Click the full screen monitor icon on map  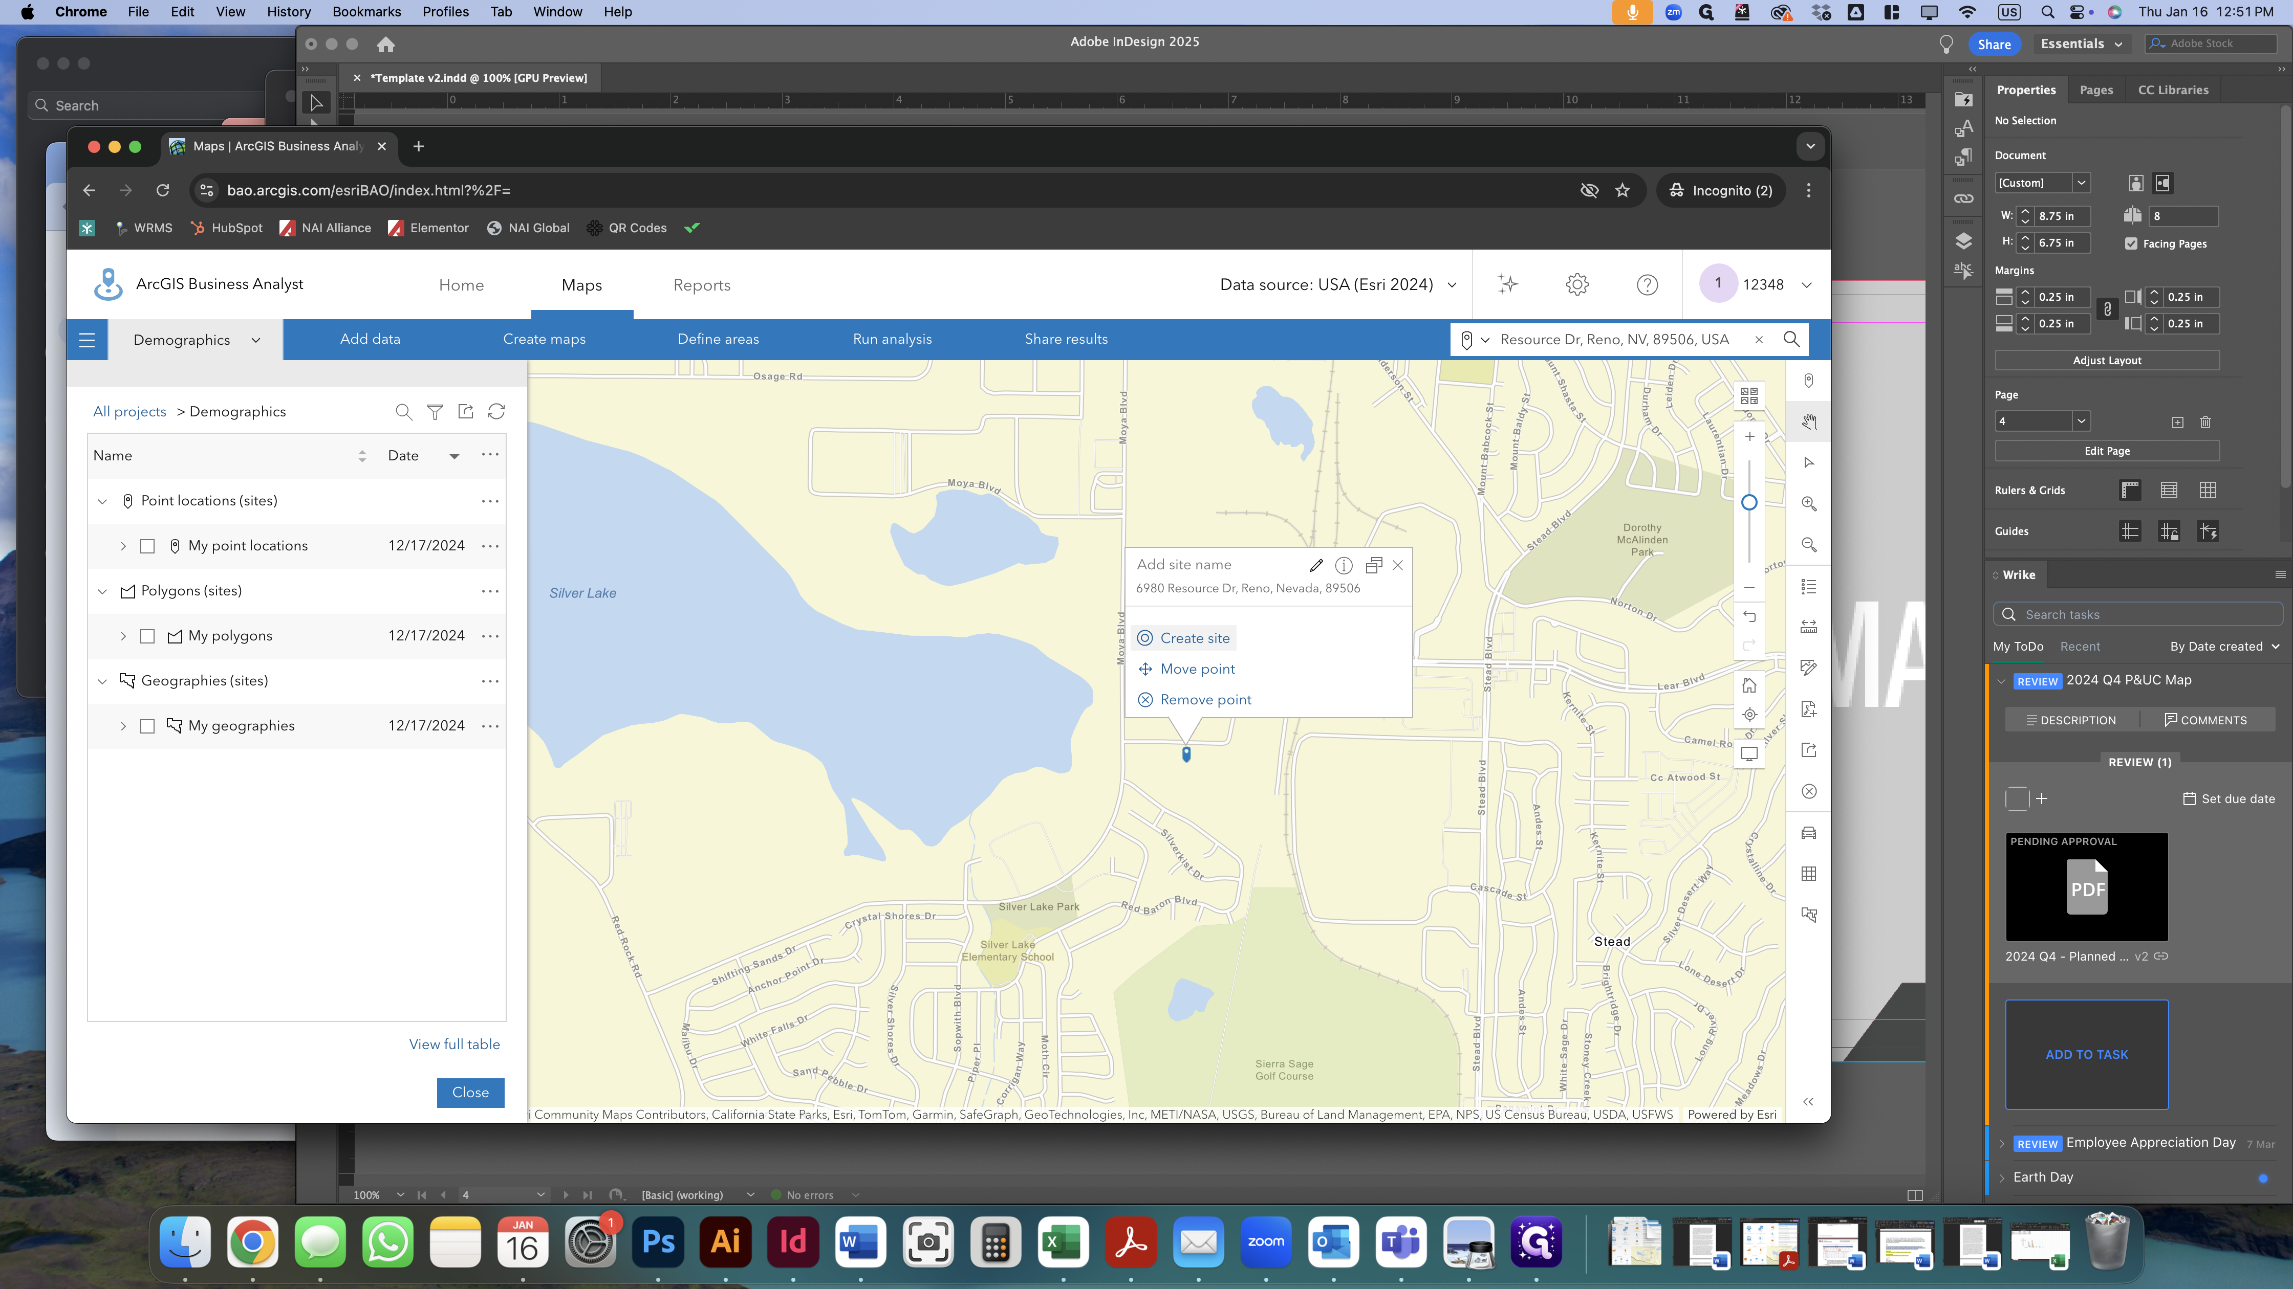(x=1749, y=753)
